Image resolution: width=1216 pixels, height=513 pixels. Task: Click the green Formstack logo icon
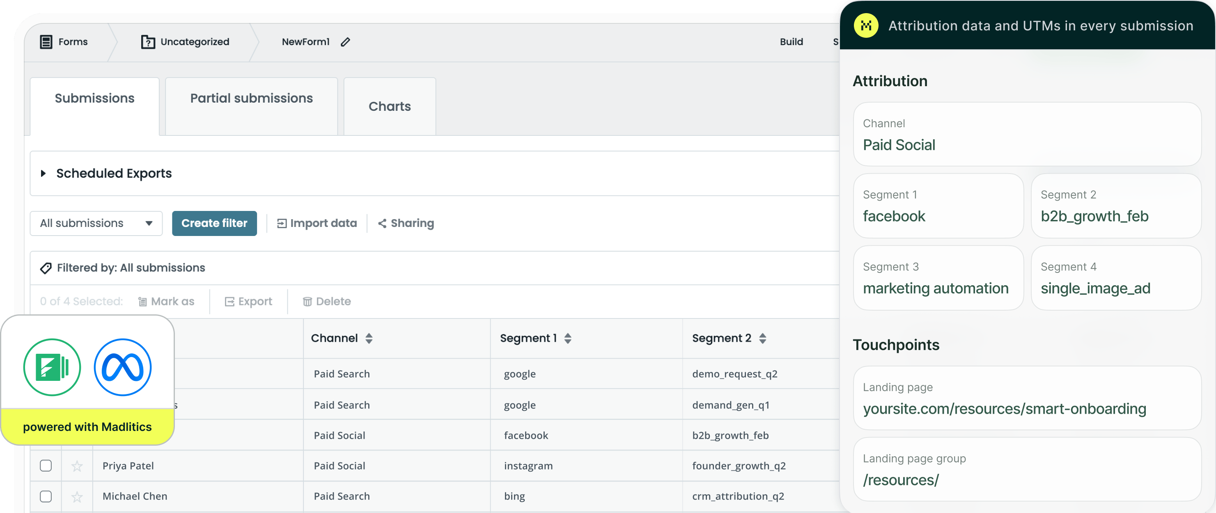coord(52,367)
